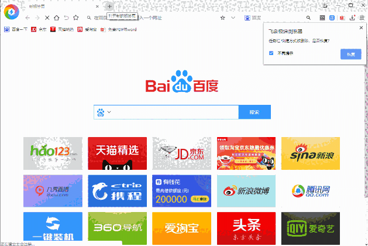Click the favorites star beside home
Viewport: 368px width, 246px height.
pos(76,18)
